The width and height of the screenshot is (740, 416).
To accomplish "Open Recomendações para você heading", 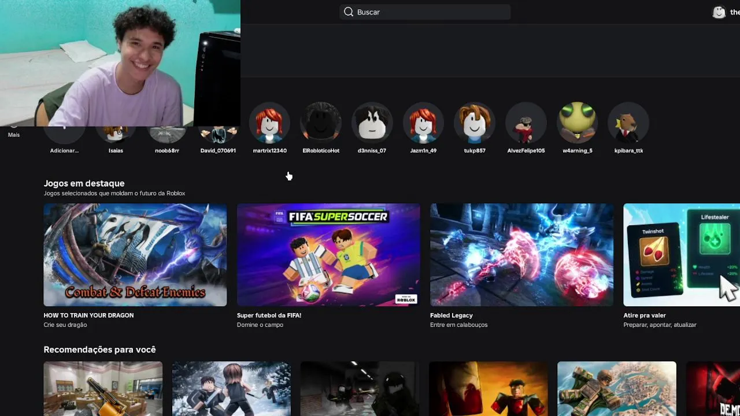I will (99, 350).
